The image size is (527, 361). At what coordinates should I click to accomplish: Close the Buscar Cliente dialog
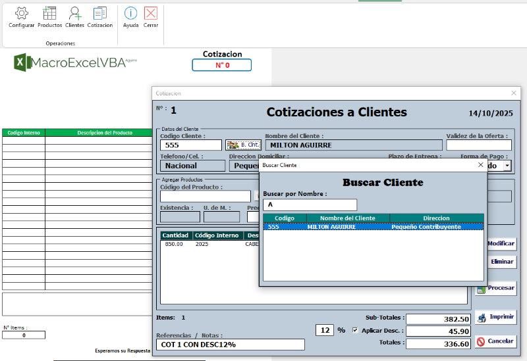click(481, 165)
